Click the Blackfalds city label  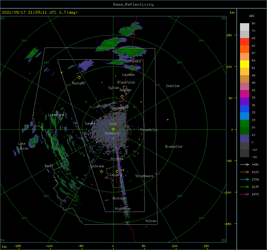pos(126,82)
